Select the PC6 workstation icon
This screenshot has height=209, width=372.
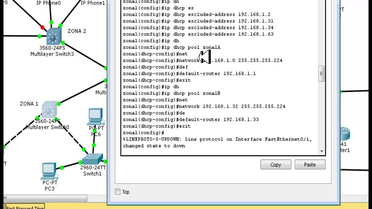(x=95, y=116)
